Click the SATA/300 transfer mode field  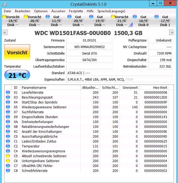[x=90, y=60]
